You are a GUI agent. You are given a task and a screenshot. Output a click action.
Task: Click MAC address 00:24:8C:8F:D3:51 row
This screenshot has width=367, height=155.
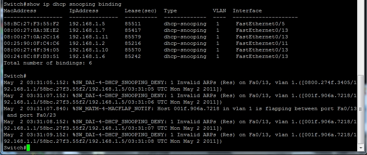tap(31, 56)
